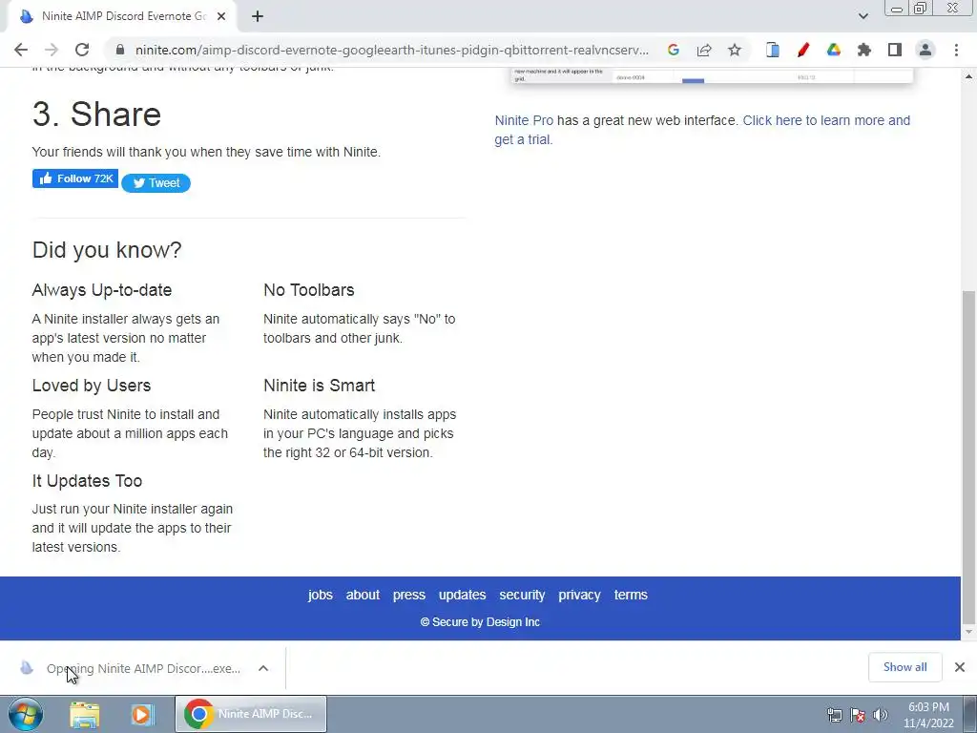This screenshot has width=977, height=733.
Task: Open the Ninite Pro interface thumbnail
Action: (712, 76)
